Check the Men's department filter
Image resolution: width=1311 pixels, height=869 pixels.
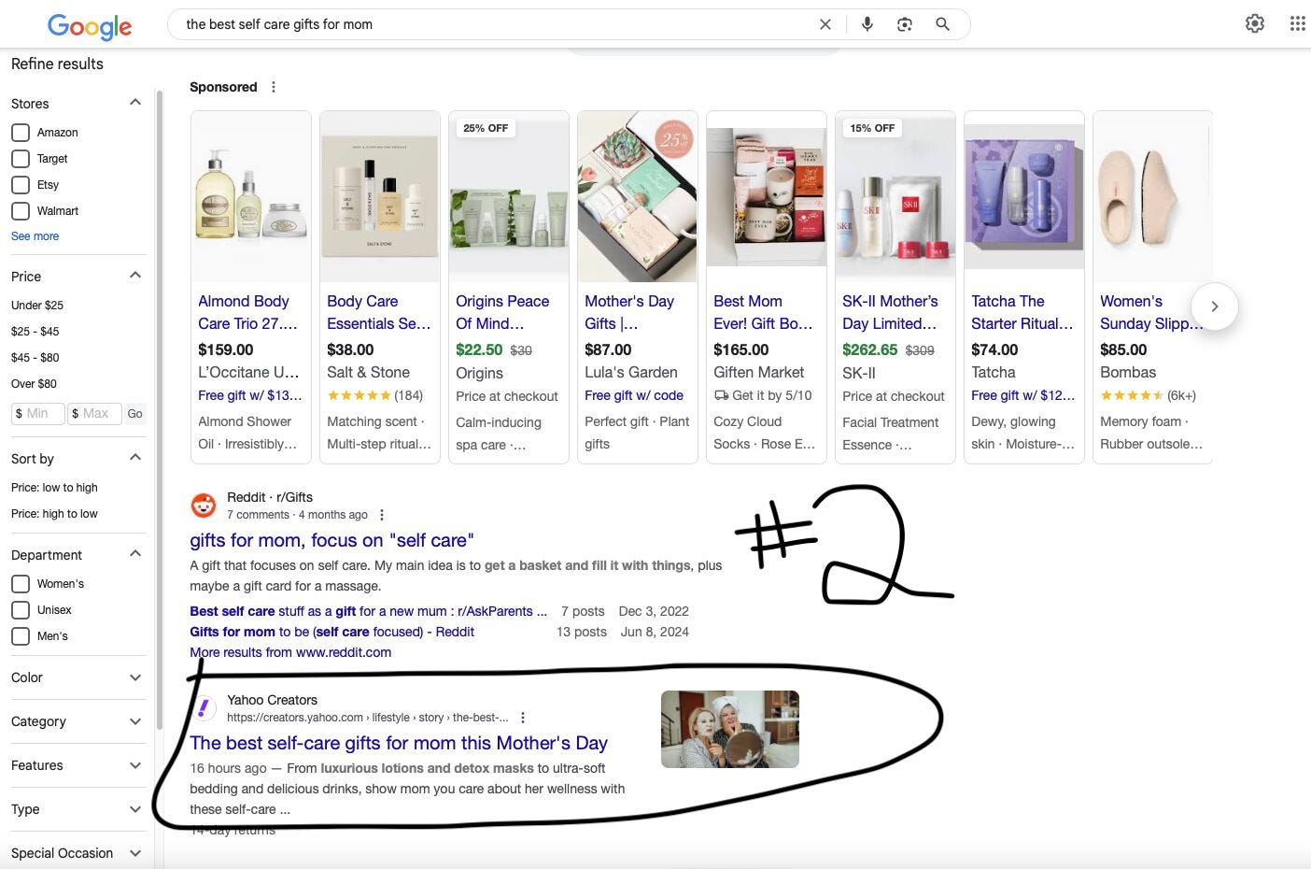click(21, 636)
